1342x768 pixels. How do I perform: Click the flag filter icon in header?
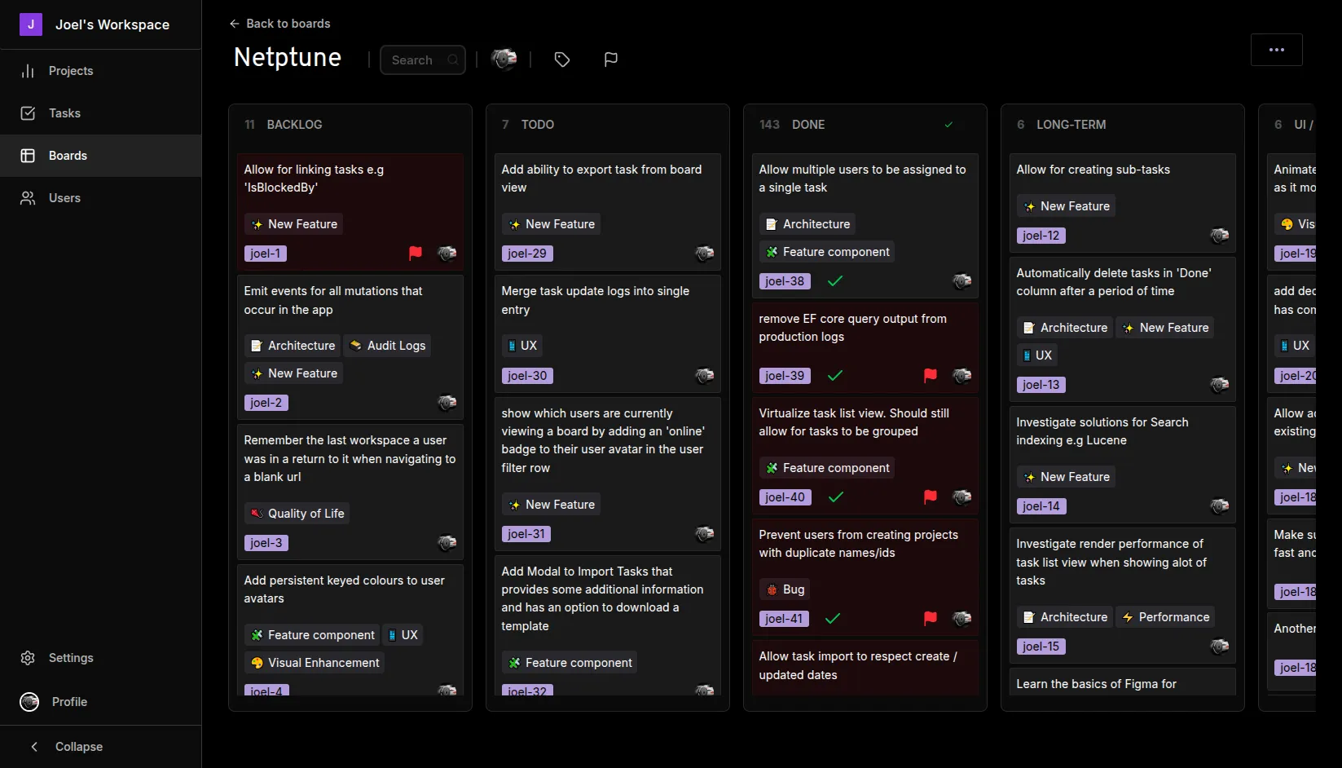(x=610, y=60)
